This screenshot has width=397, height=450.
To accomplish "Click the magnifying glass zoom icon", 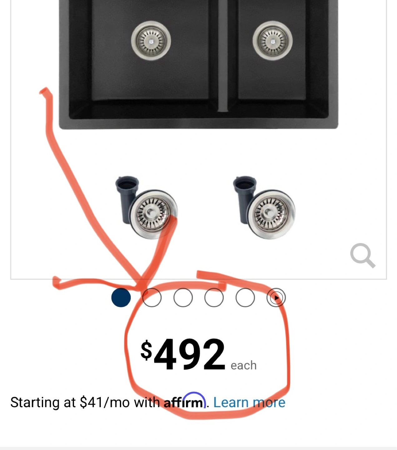I will pos(363,256).
